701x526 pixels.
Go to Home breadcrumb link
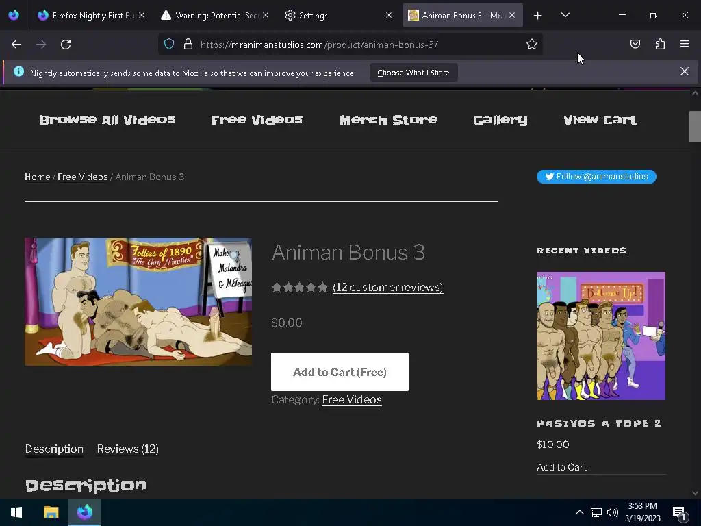pos(38,177)
